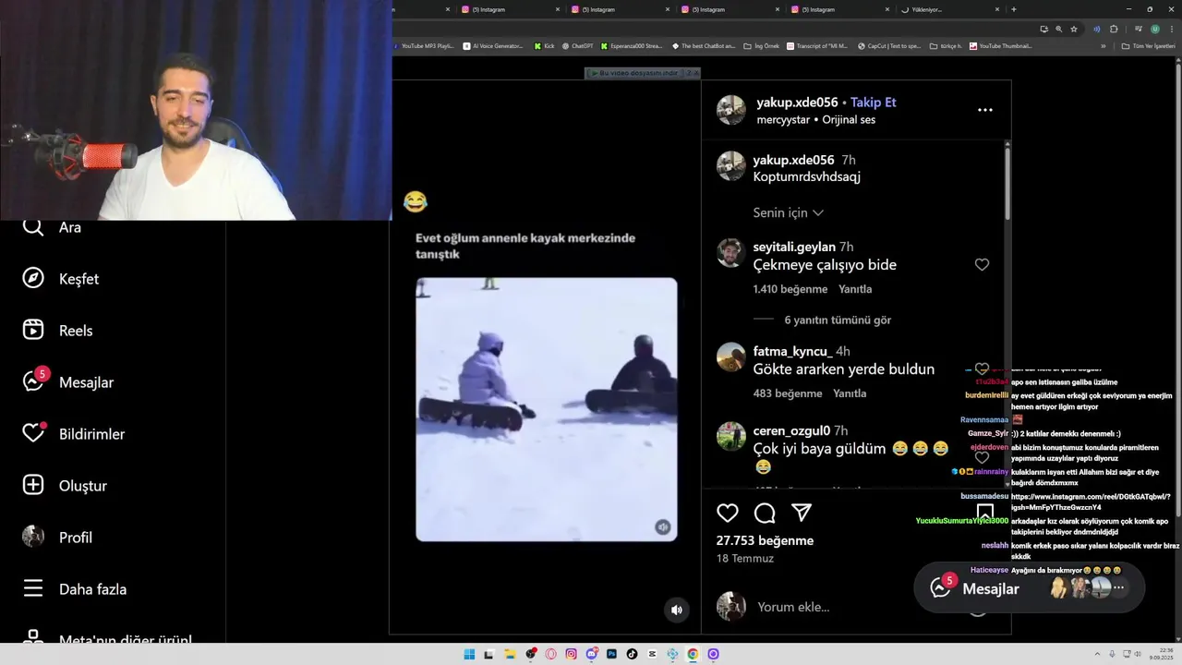Click seyitali.geylan's avatar
The height and width of the screenshot is (665, 1182).
(731, 253)
